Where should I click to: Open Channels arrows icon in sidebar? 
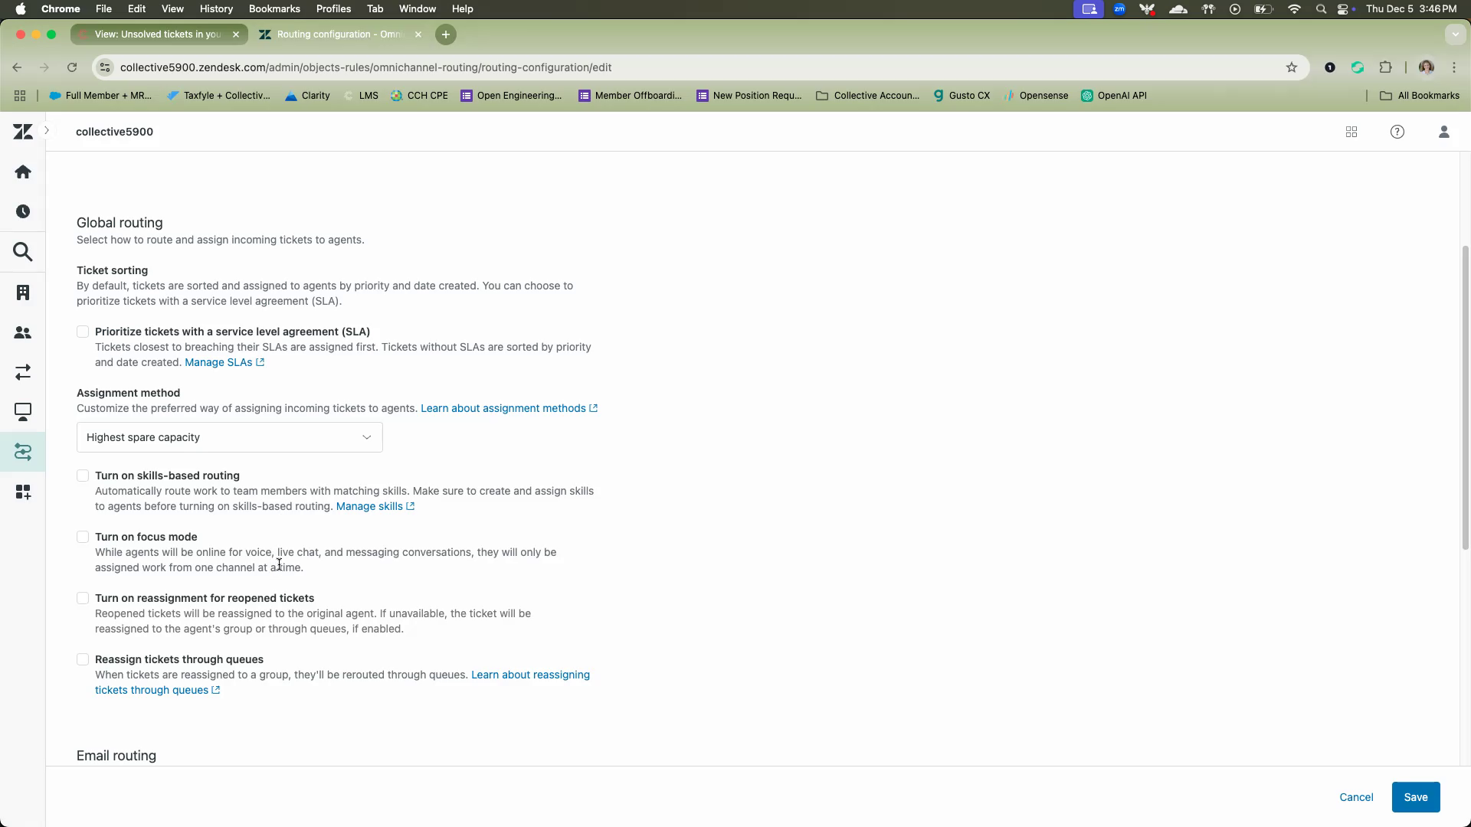tap(23, 372)
